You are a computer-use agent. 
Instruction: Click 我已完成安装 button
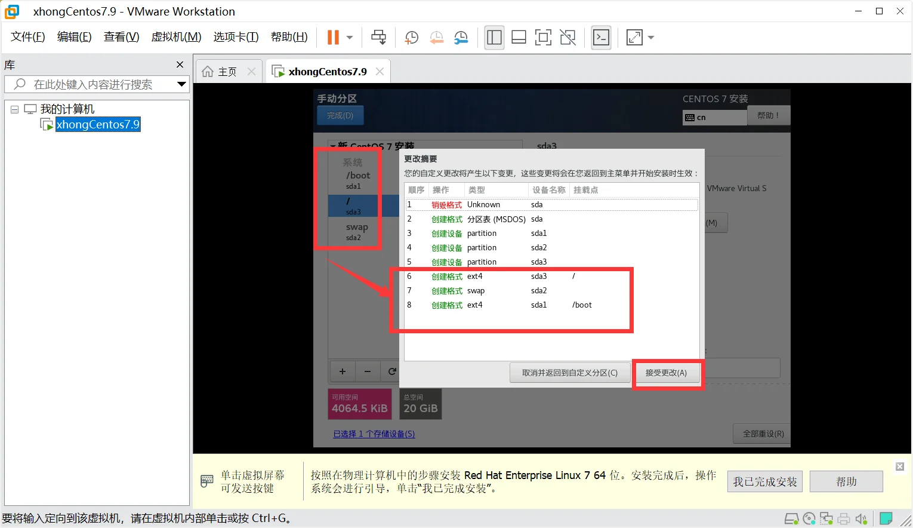coord(764,481)
